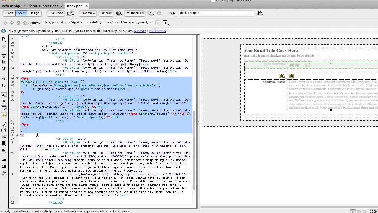Click into the document Title field

point(216,13)
